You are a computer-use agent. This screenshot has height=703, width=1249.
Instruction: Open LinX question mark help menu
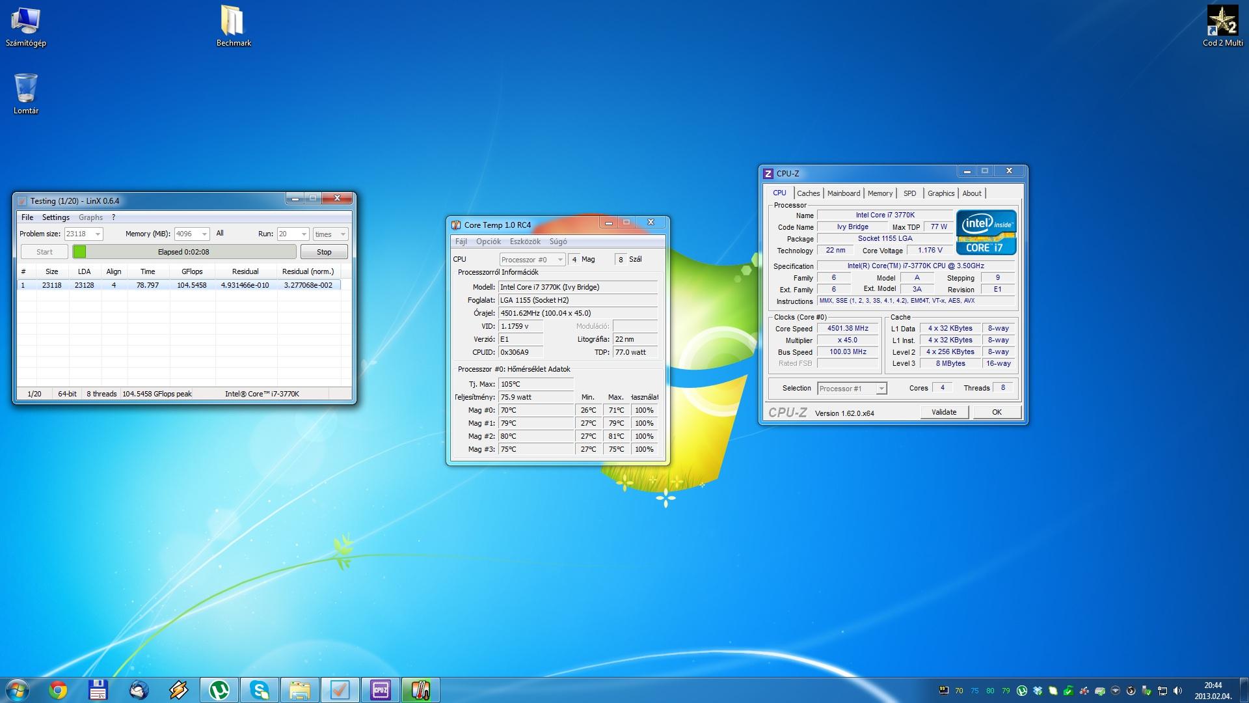(113, 217)
